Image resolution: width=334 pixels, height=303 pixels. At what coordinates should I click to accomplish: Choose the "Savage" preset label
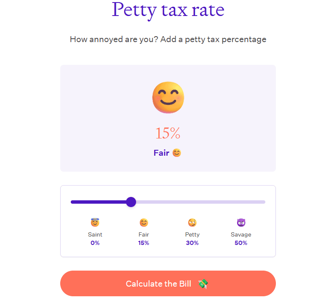[x=241, y=234]
